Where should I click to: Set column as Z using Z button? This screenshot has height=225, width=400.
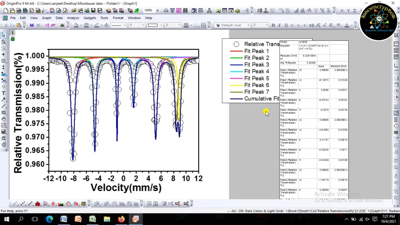355,11
